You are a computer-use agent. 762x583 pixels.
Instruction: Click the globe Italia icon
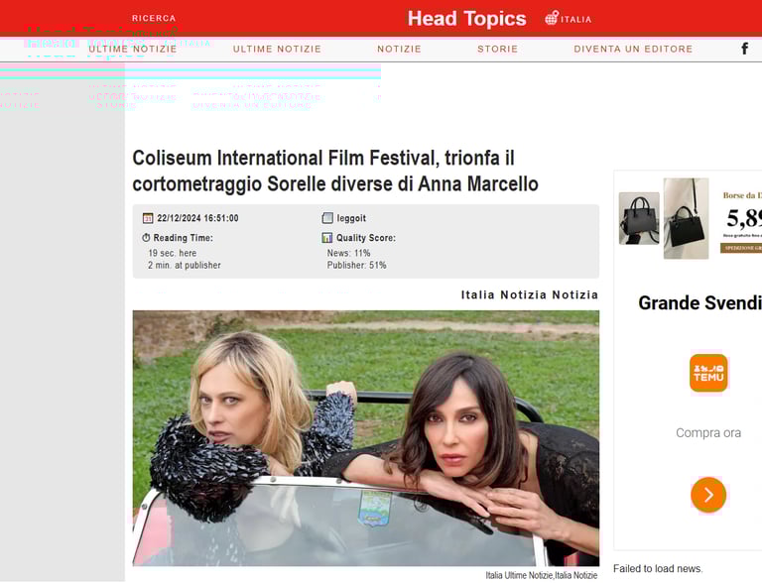pos(552,18)
